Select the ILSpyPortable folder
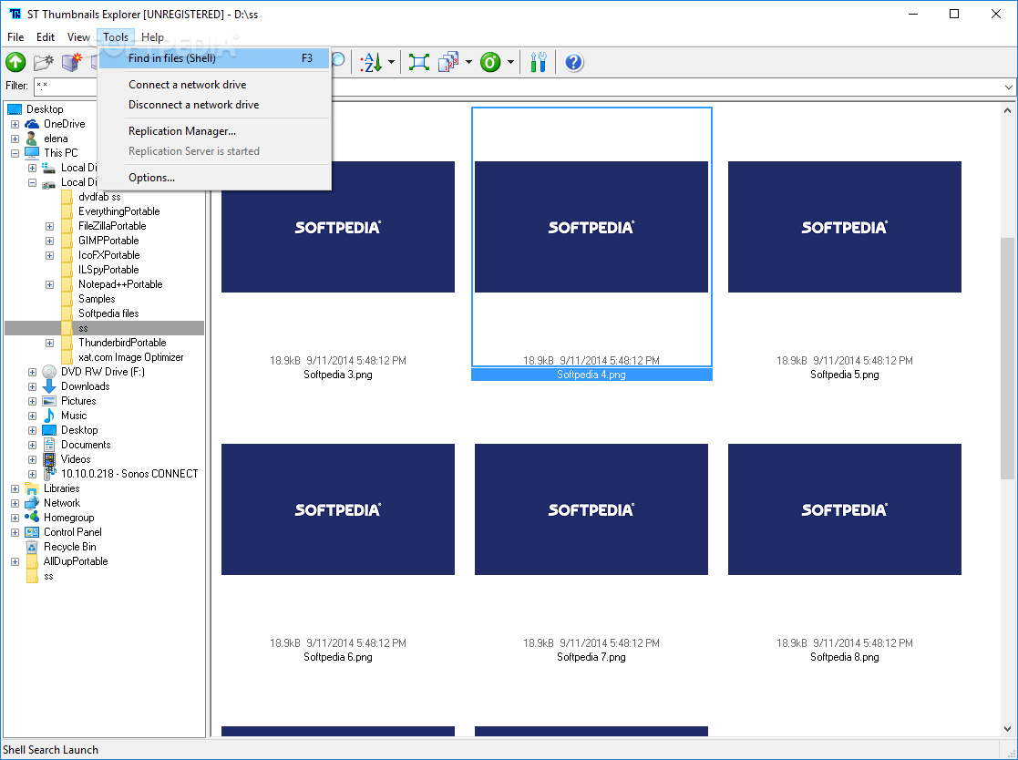Image resolution: width=1018 pixels, height=760 pixels. point(108,270)
